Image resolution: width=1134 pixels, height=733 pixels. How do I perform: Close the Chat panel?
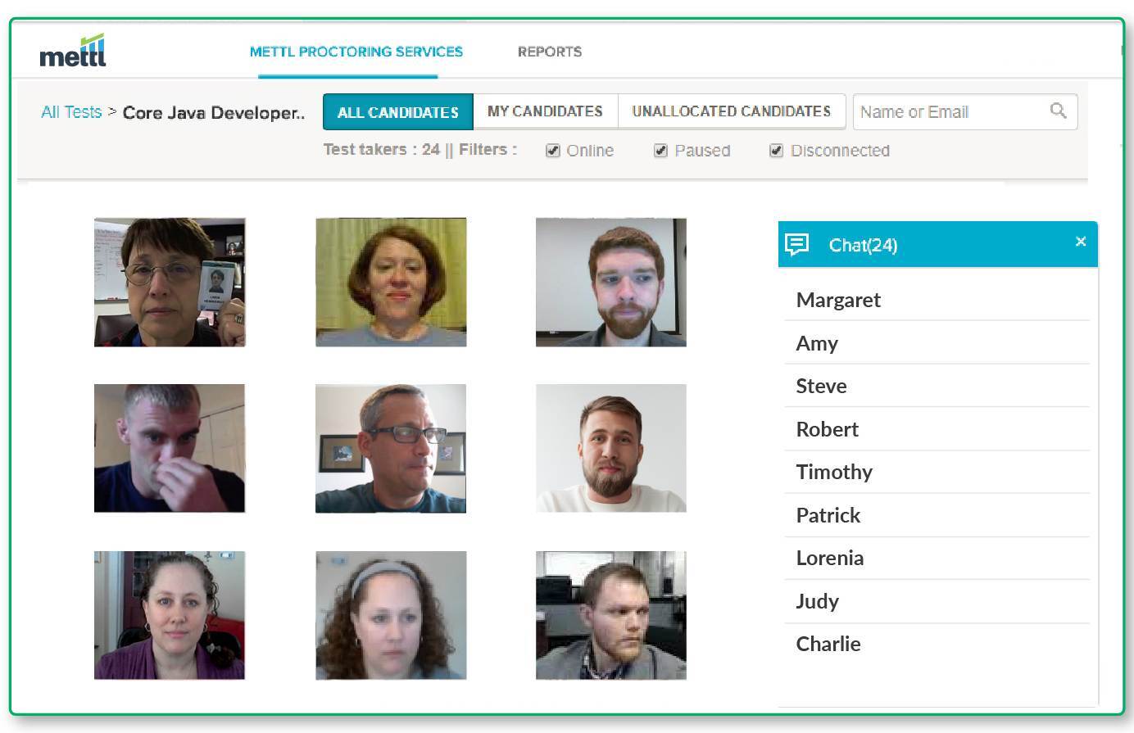click(x=1081, y=242)
